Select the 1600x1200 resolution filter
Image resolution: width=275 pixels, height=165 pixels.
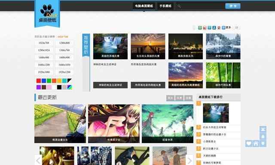pos(44,65)
